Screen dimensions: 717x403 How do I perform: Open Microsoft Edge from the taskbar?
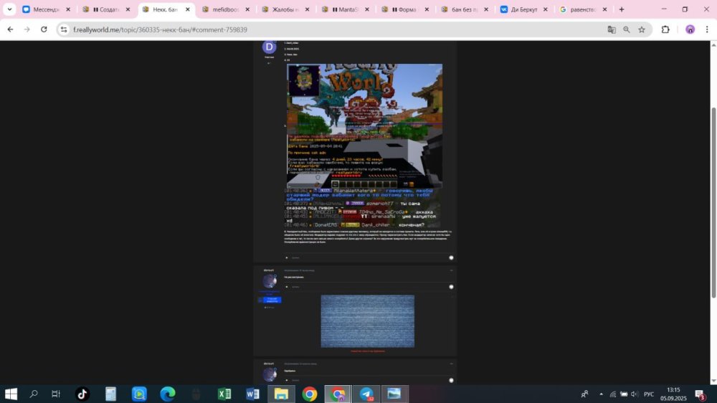coord(167,394)
